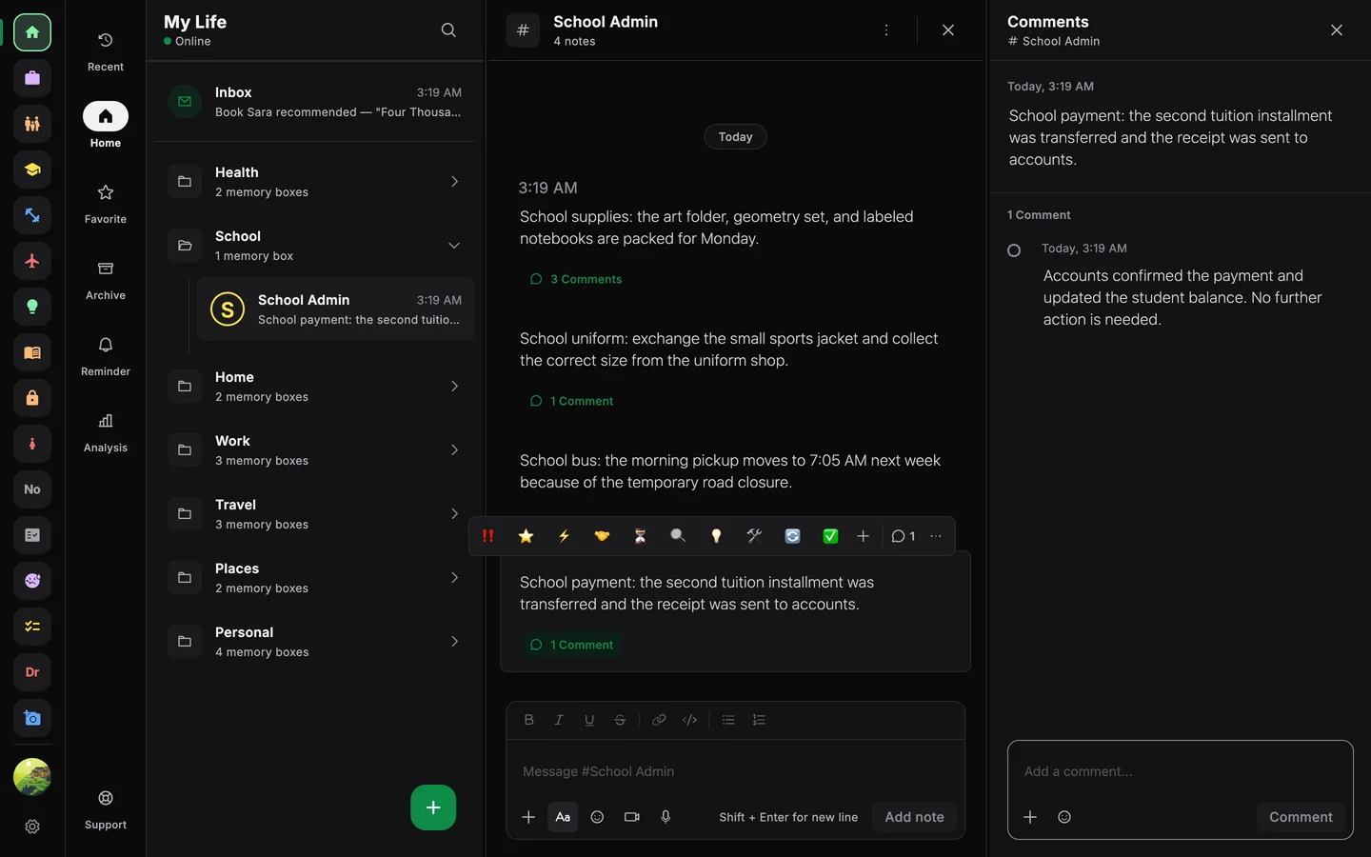Open Support
1371x857 pixels.
(106, 809)
